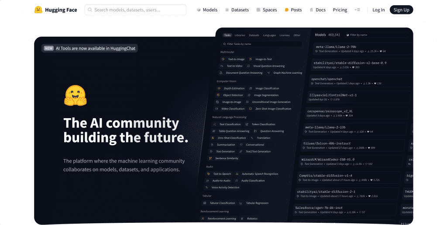Click the Docs icon in navbar

[x=311, y=10]
